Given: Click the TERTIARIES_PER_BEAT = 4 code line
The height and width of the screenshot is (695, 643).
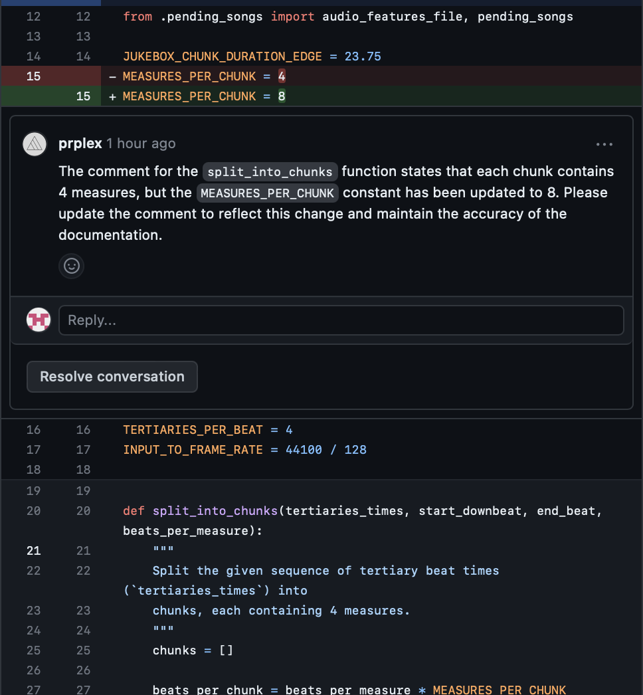Looking at the screenshot, I should tap(207, 430).
